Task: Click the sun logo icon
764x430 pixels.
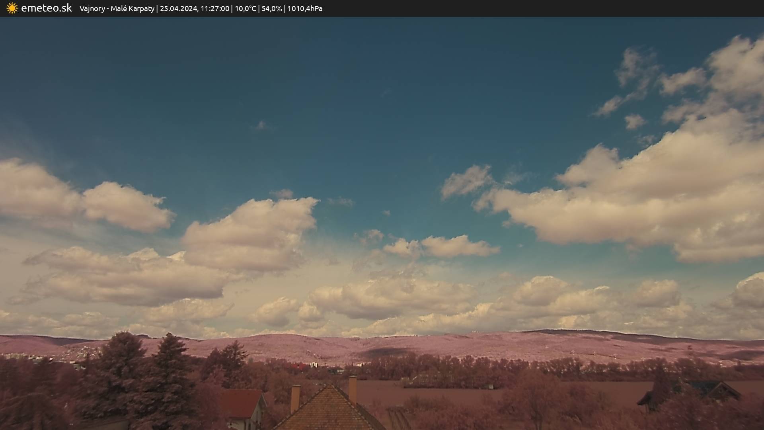Action: click(12, 8)
